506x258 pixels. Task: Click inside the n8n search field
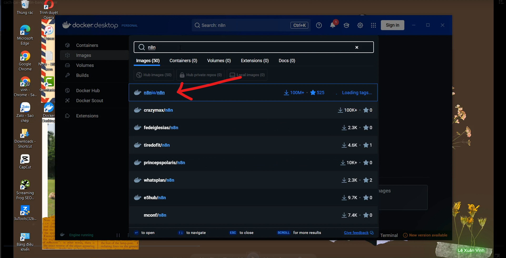250,47
